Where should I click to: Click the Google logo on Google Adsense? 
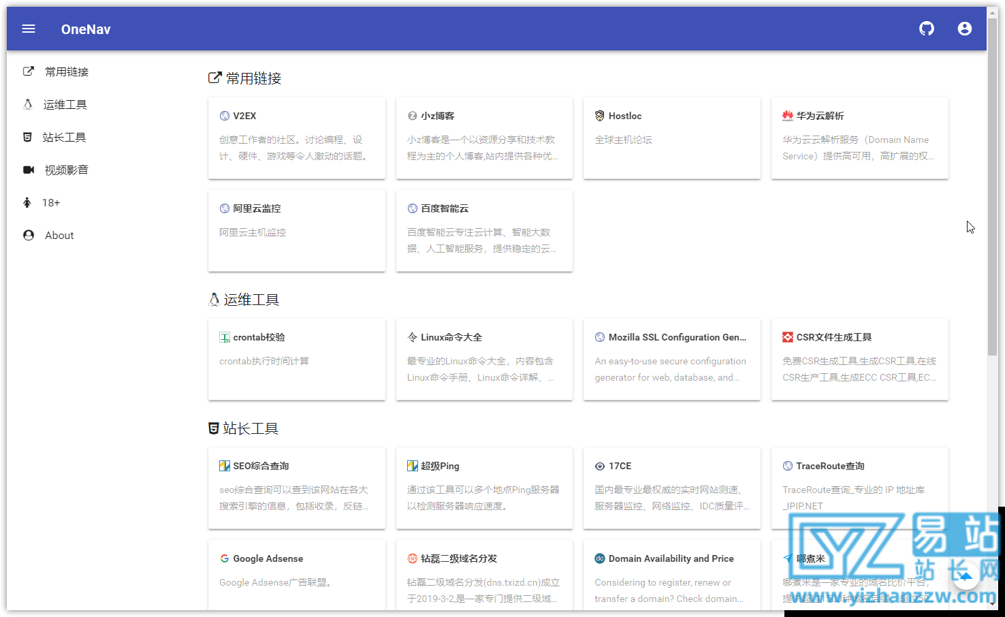[225, 558]
